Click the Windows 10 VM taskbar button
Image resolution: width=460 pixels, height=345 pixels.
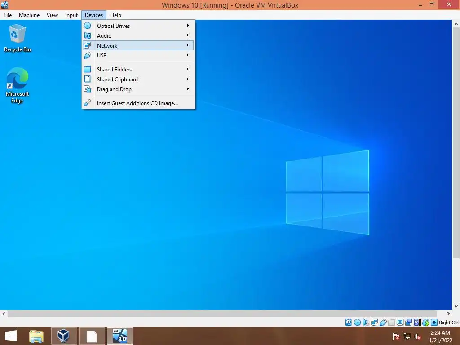(x=119, y=336)
